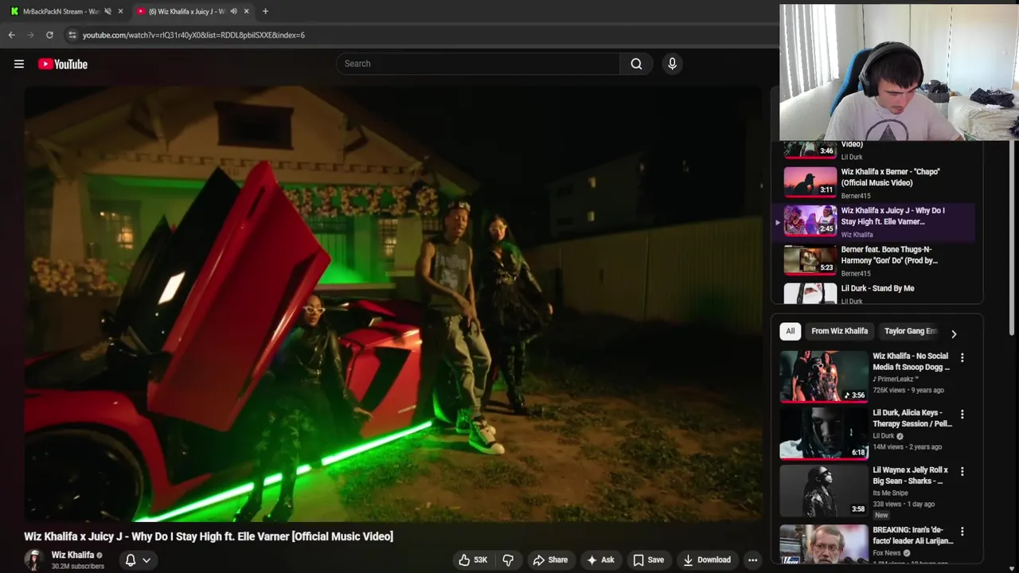This screenshot has width=1019, height=573.
Task: Show more filter chips with arrow
Action: (954, 333)
